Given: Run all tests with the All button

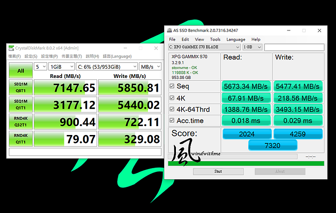Looking at the screenshot, I should tap(21, 71).
